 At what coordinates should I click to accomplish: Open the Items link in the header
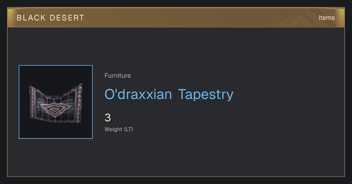(326, 18)
